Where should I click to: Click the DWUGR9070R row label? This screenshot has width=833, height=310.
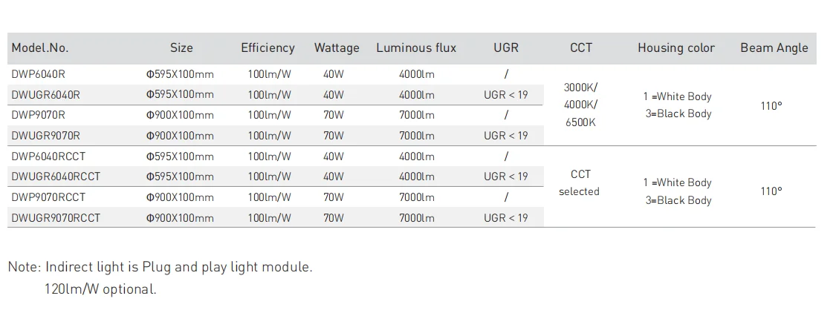[x=45, y=136]
